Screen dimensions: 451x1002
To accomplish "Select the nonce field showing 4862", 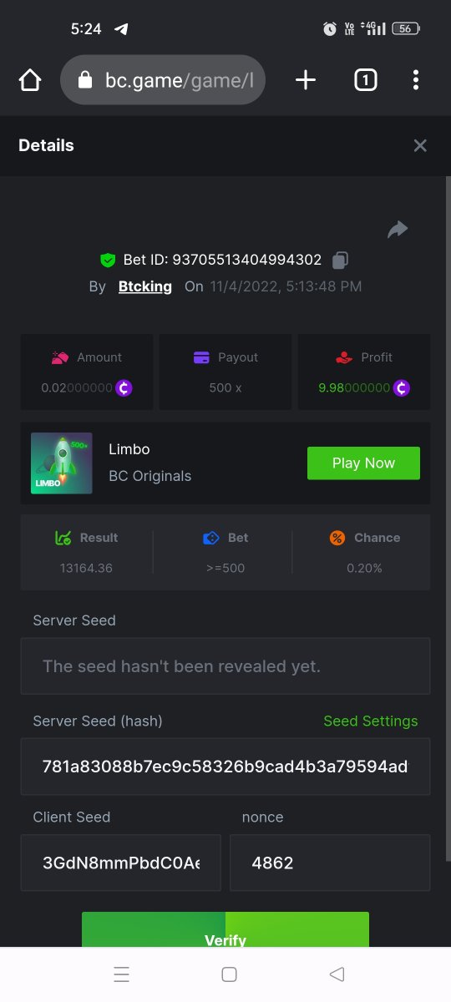I will coord(330,863).
